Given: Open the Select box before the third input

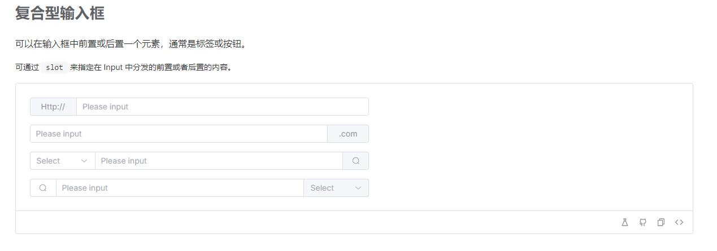Looking at the screenshot, I should point(63,161).
